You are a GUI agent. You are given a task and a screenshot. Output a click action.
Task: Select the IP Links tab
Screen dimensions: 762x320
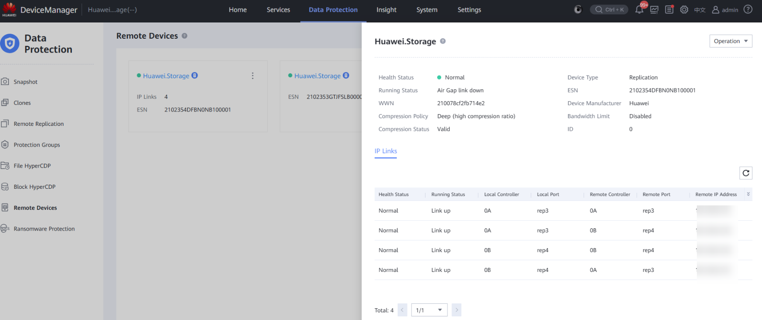pyautogui.click(x=386, y=151)
